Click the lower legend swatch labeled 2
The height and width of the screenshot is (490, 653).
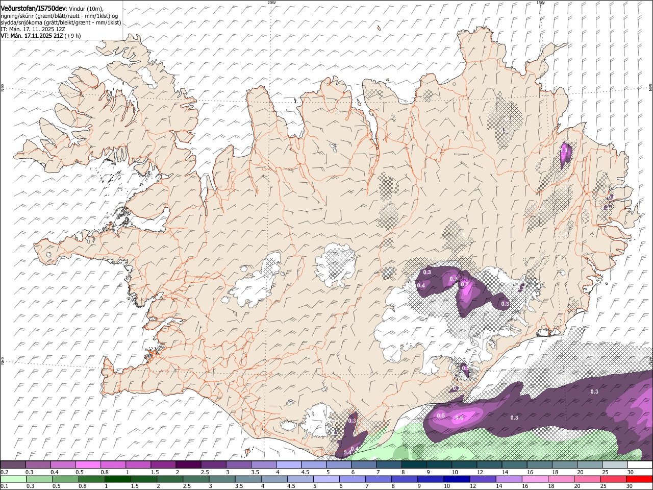[x=169, y=479]
